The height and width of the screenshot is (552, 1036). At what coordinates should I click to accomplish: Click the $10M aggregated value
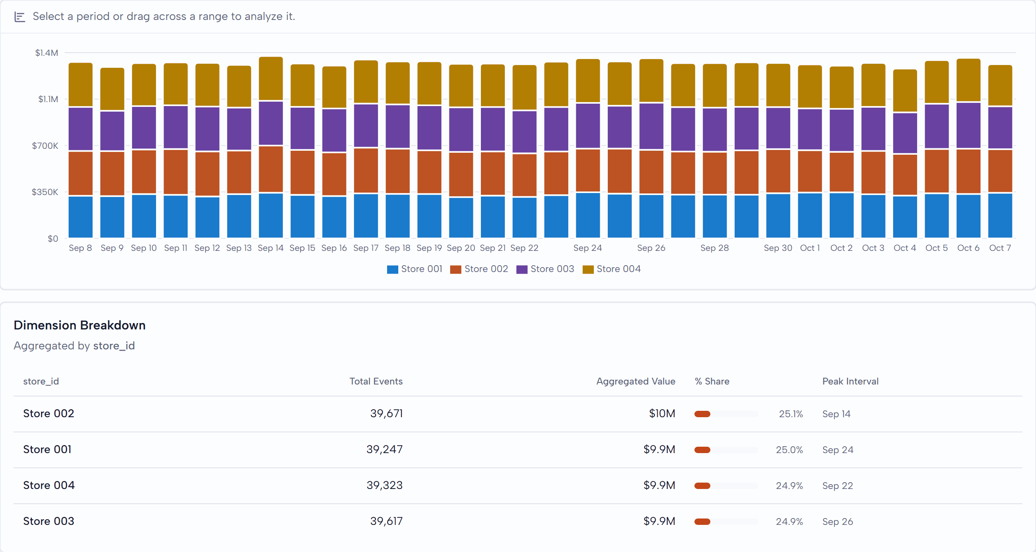662,414
